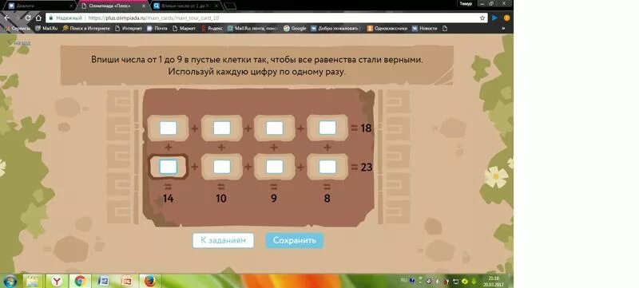639x288 pixels.
Task: Open the Mail.Ru bookmark
Action: point(46,29)
